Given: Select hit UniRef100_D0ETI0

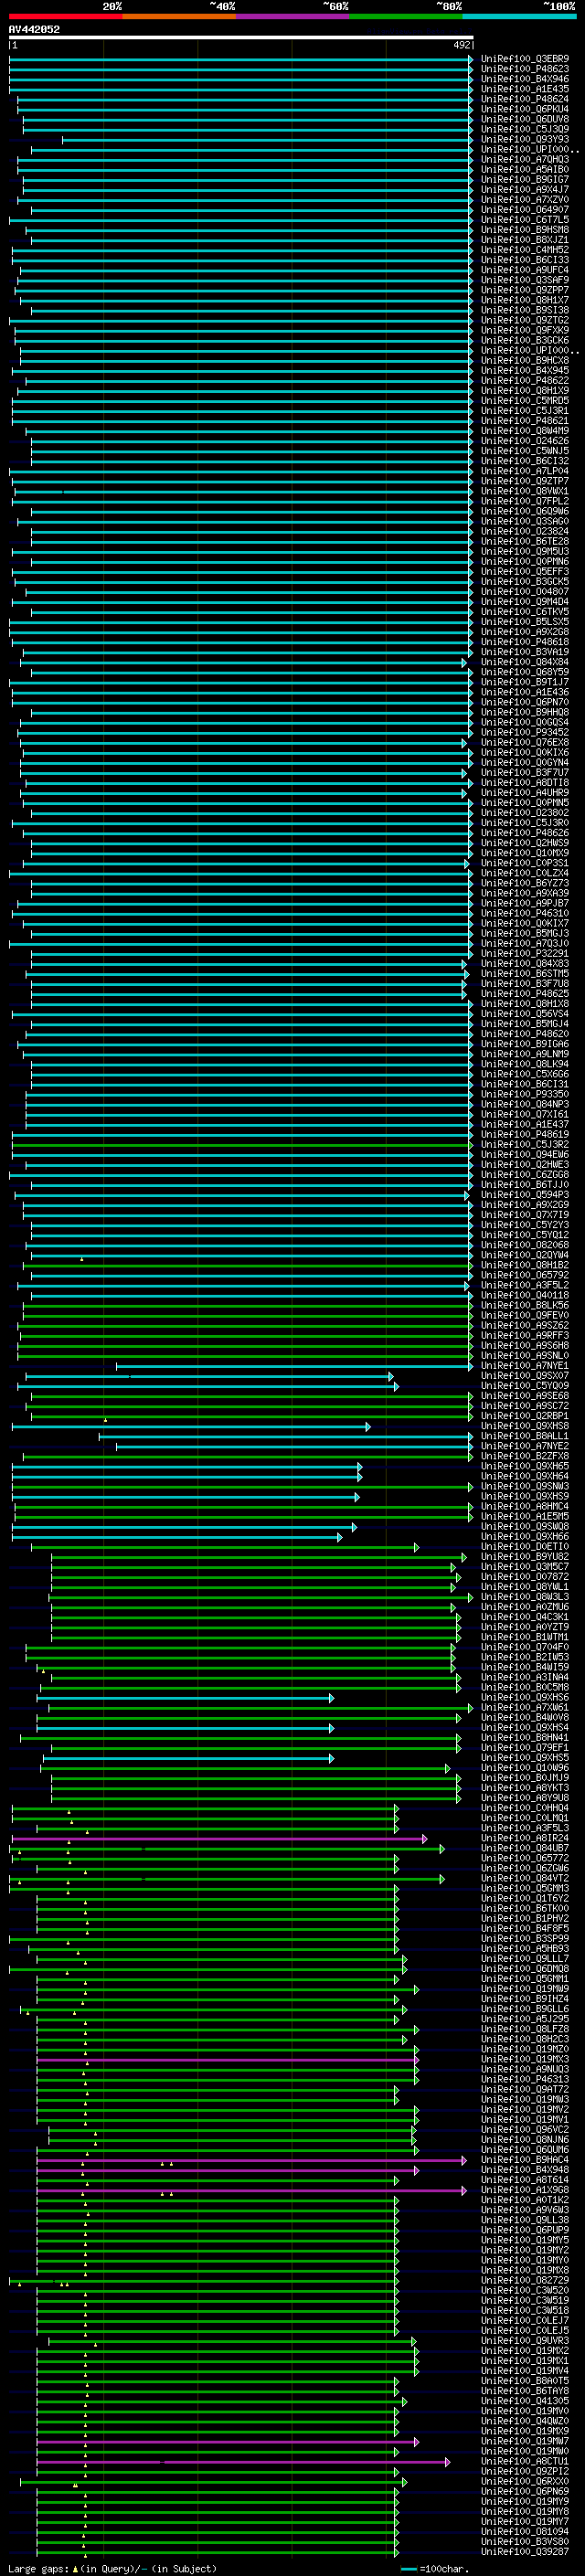Looking at the screenshot, I should coord(525,1548).
